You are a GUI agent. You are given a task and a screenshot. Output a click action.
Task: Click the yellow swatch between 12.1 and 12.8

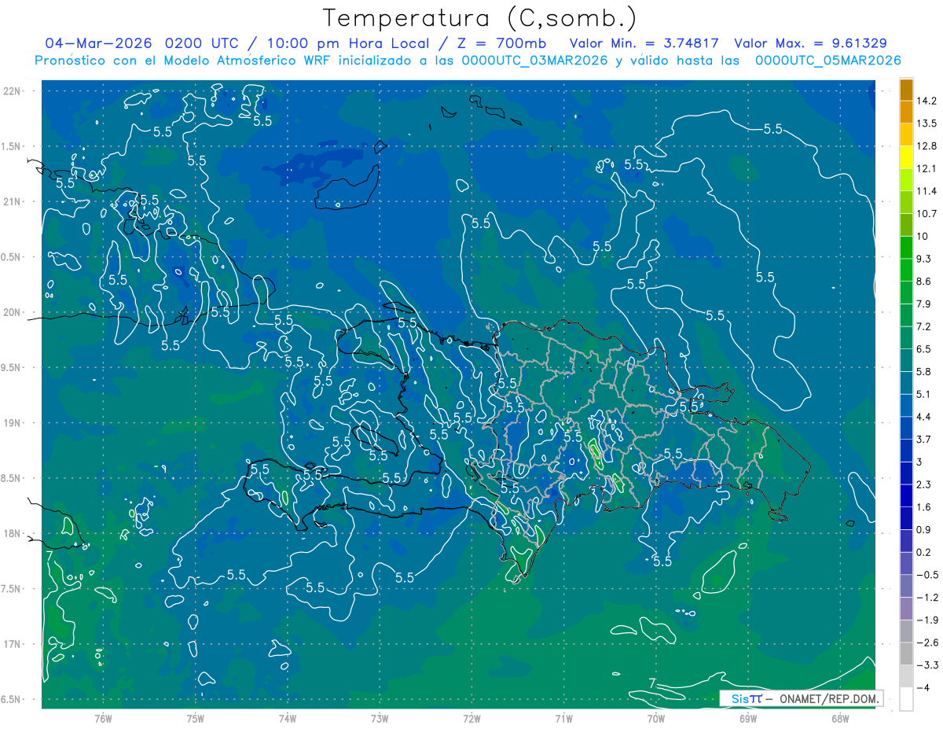[906, 157]
